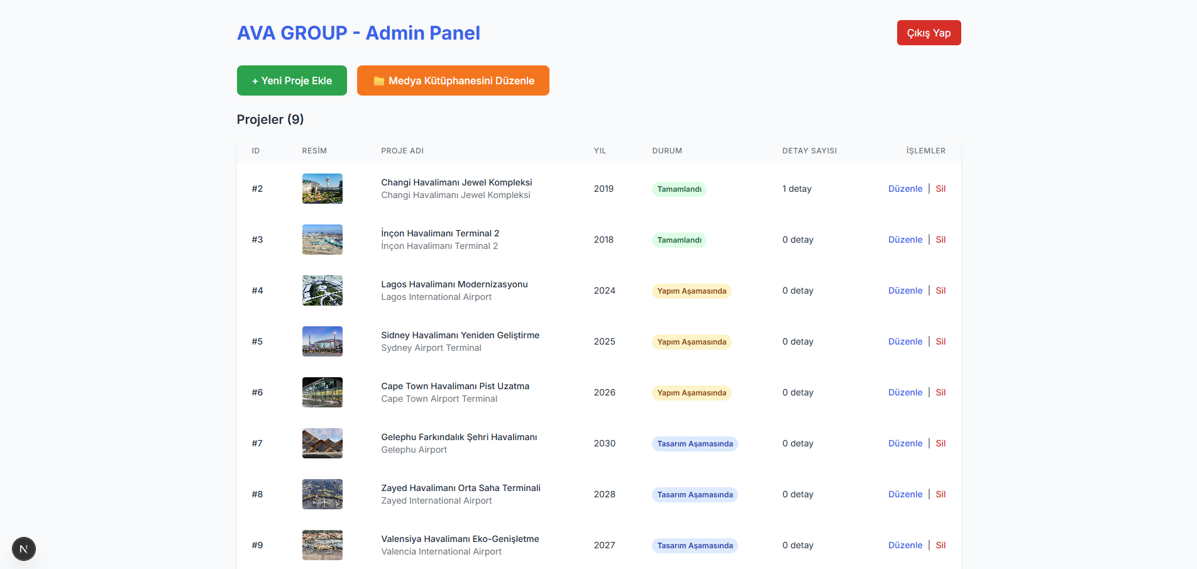Click the year 2019 cell
Screen dimensions: 1197x569
(604, 189)
